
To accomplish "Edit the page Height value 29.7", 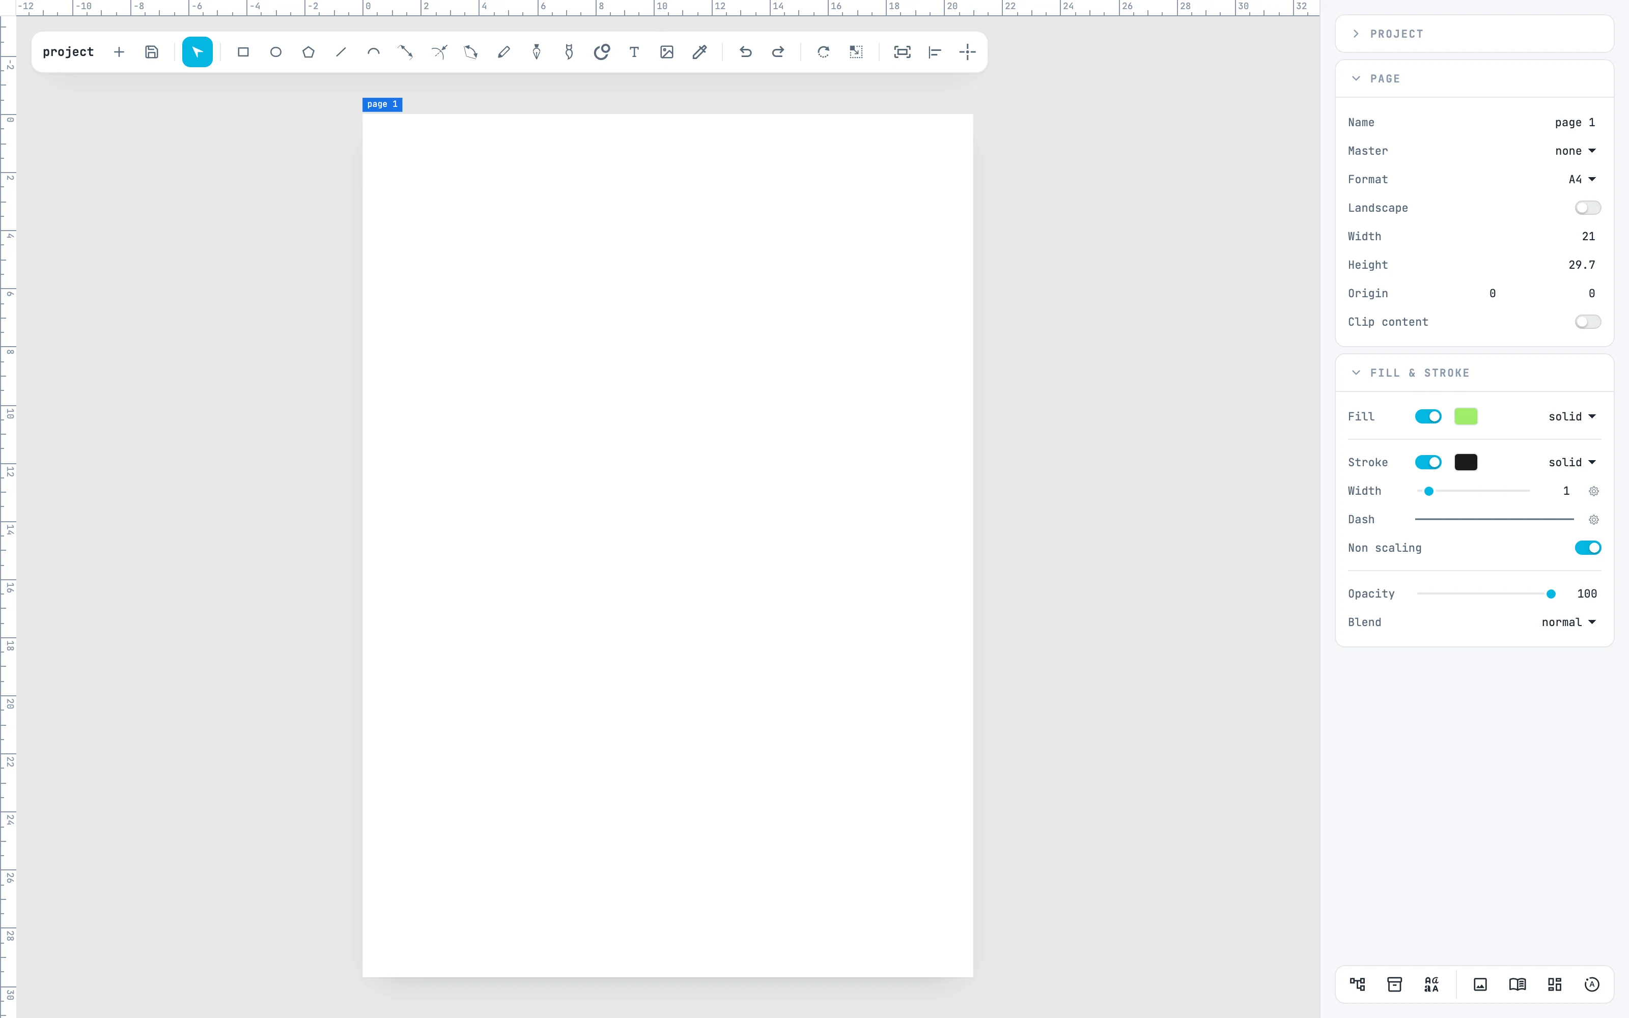I will [1581, 265].
